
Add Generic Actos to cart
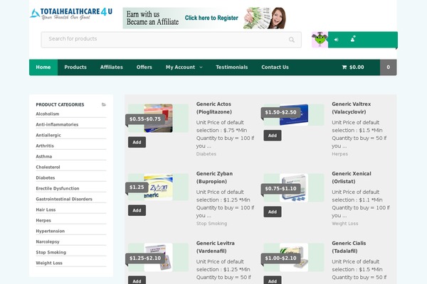tap(137, 142)
